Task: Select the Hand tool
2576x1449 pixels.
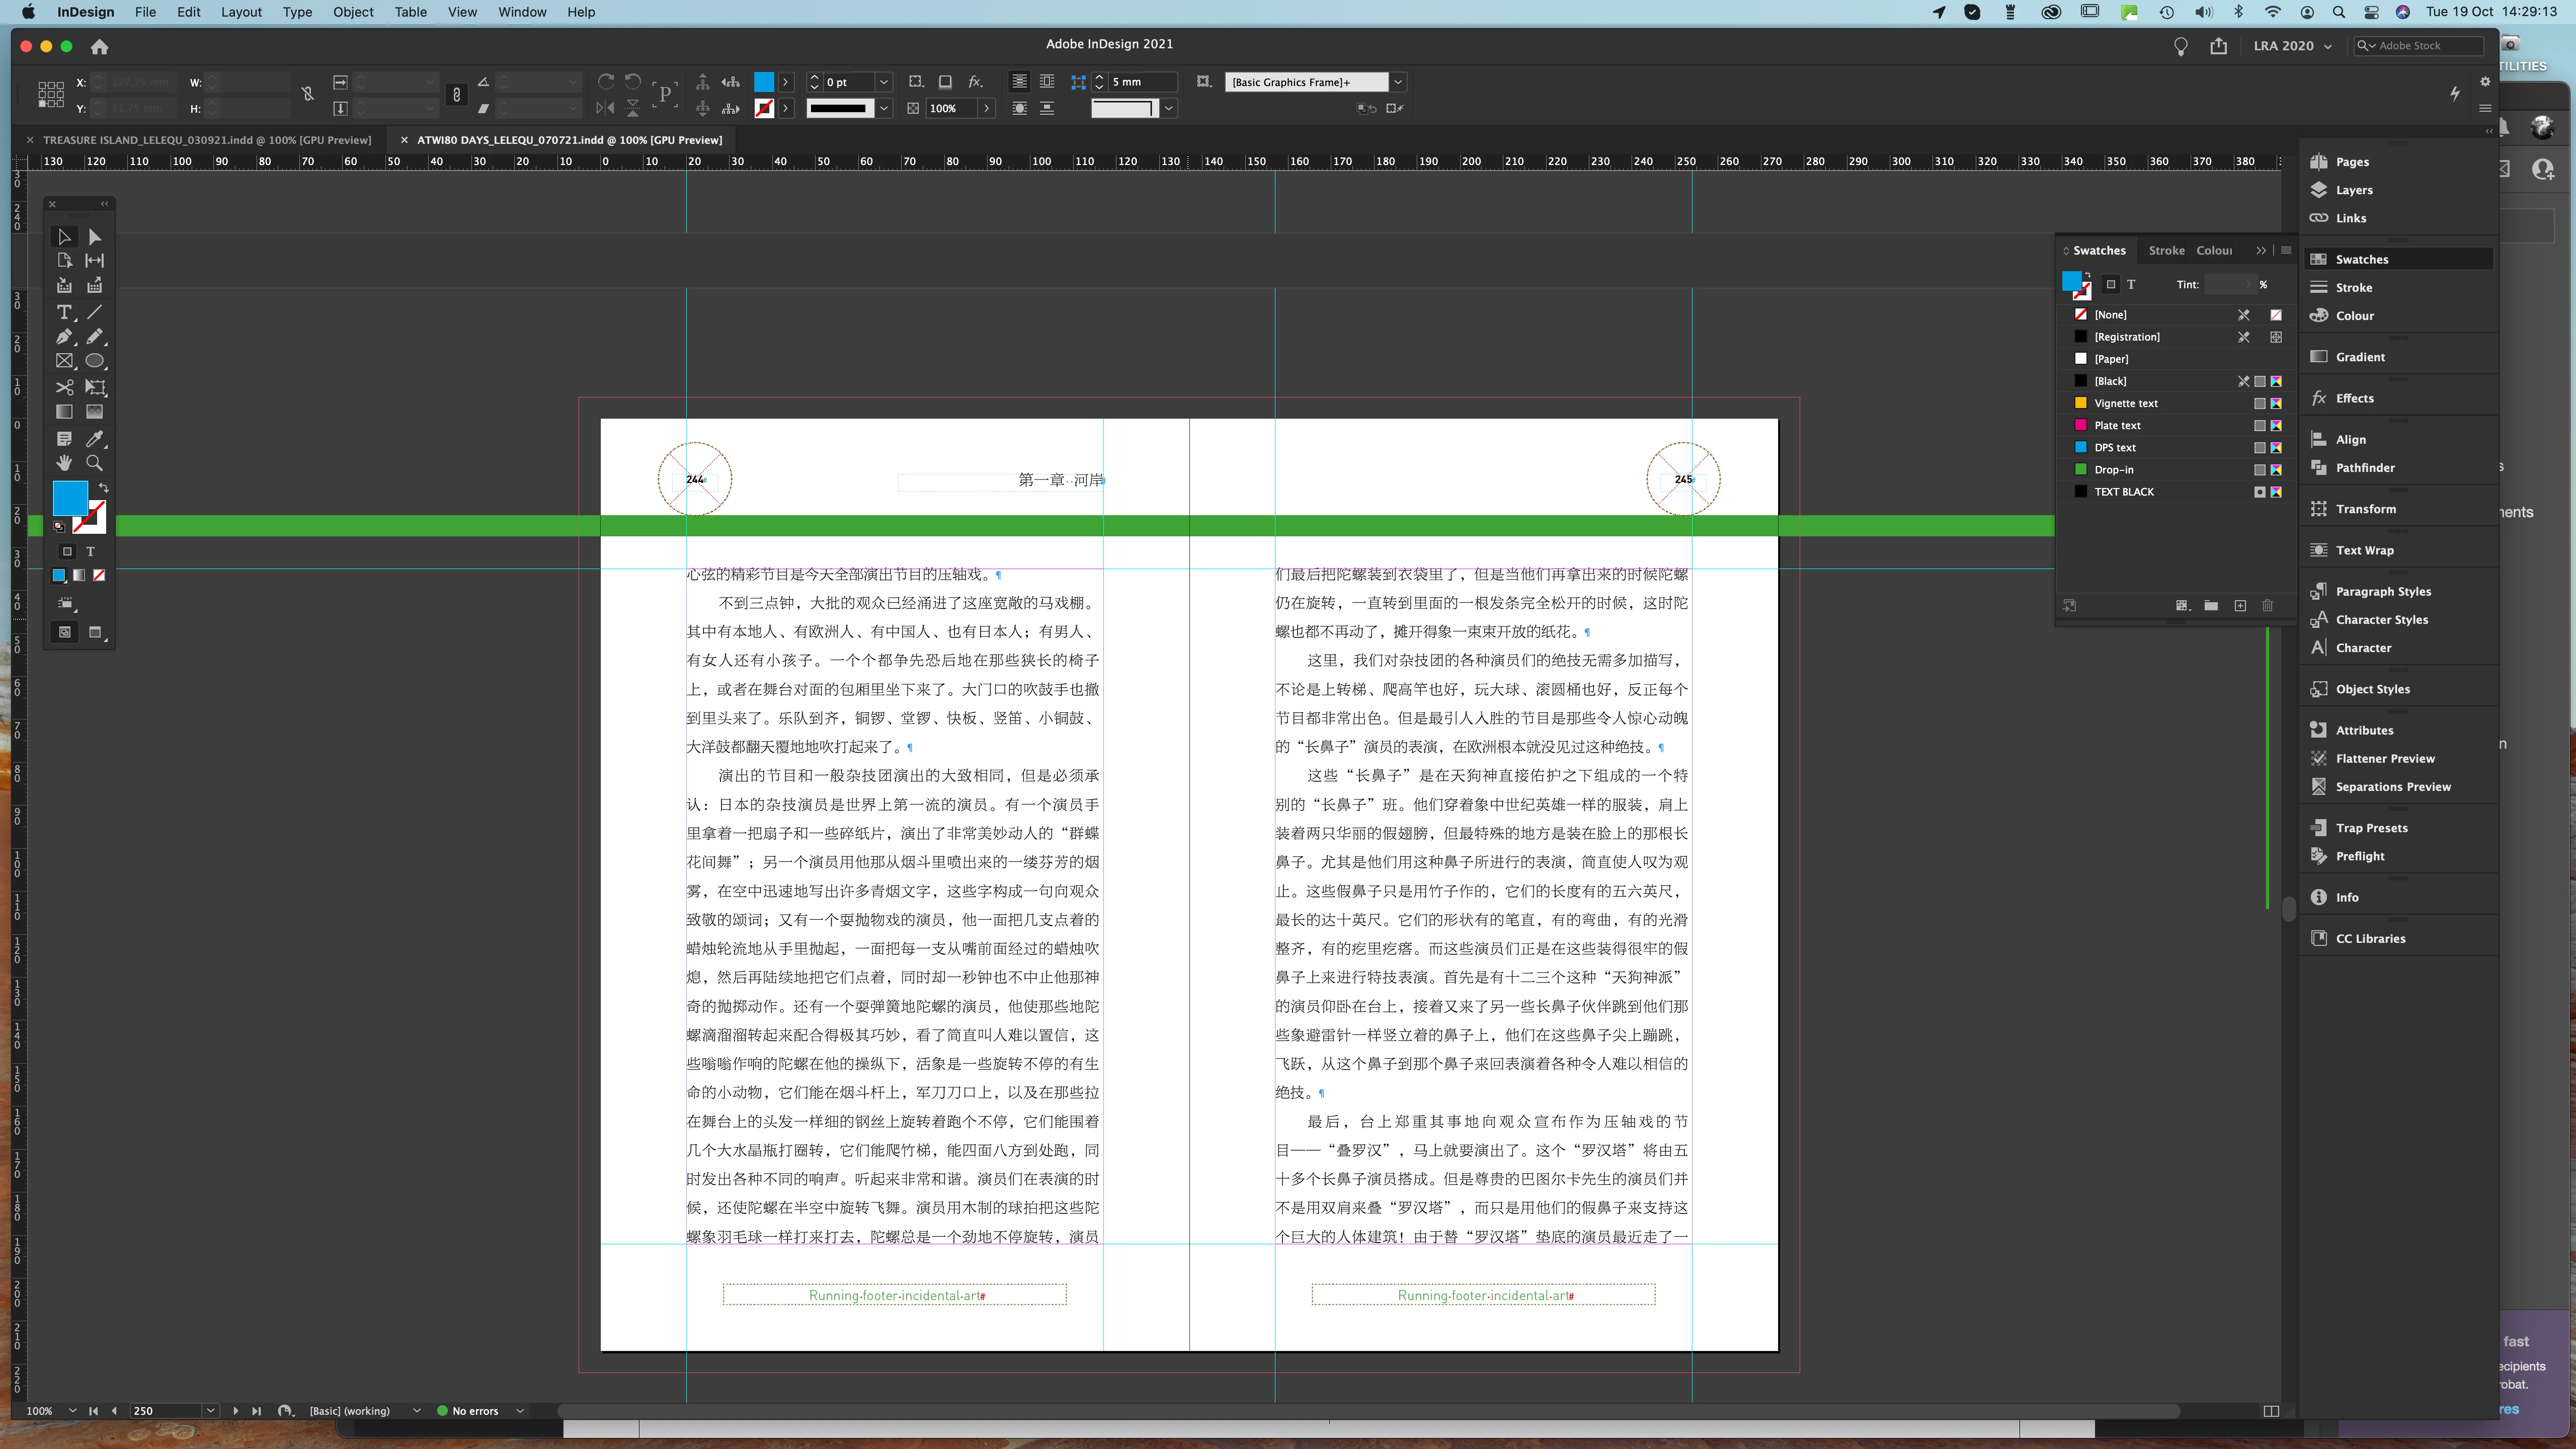Action: (64, 463)
